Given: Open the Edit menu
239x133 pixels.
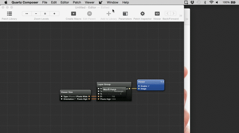Looking at the screenshot, I should point(54,2).
